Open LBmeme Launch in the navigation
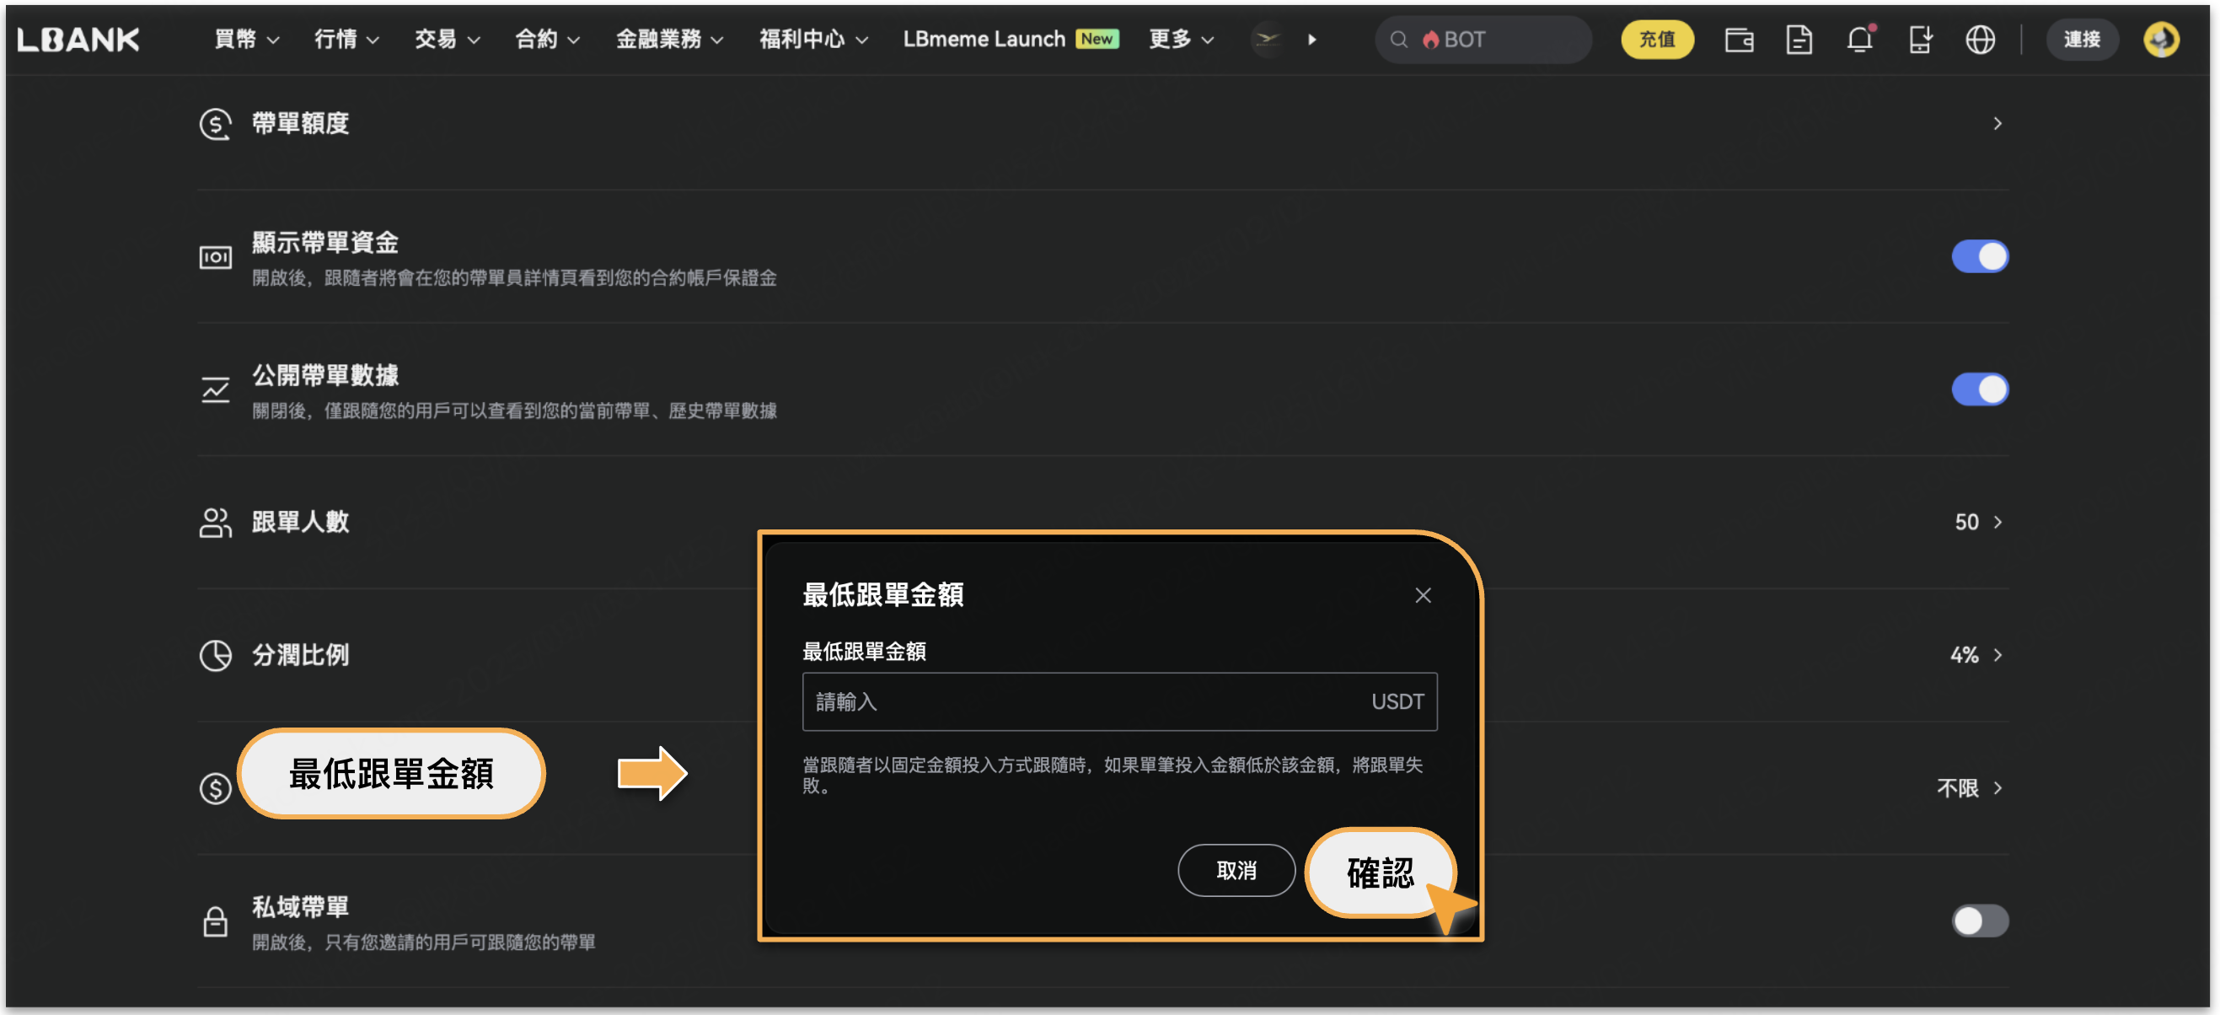Screen dimensions: 2220x1015 (x=984, y=40)
